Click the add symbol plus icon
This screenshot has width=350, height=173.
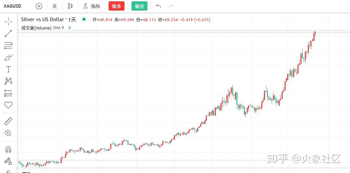coord(39,6)
